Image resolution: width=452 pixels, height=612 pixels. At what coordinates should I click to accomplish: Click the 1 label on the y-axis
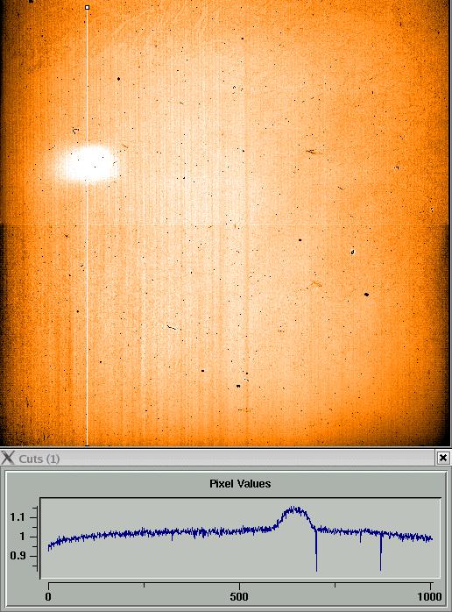(22, 537)
